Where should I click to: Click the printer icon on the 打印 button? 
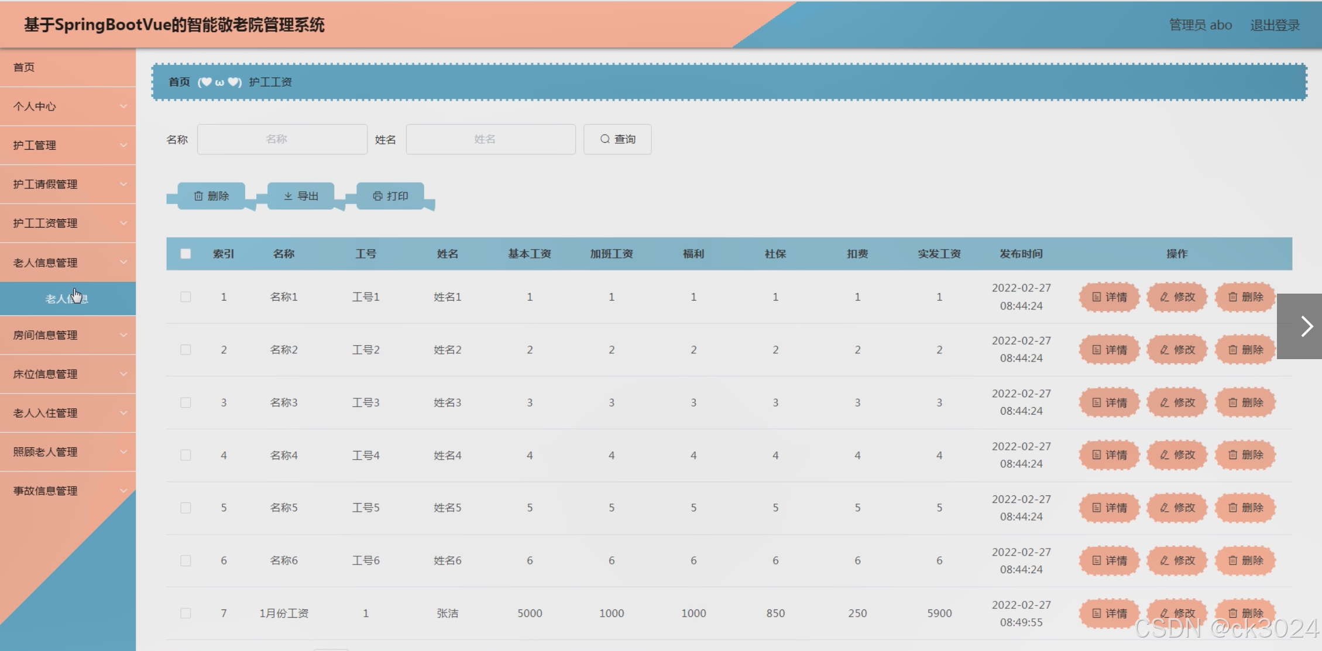377,196
